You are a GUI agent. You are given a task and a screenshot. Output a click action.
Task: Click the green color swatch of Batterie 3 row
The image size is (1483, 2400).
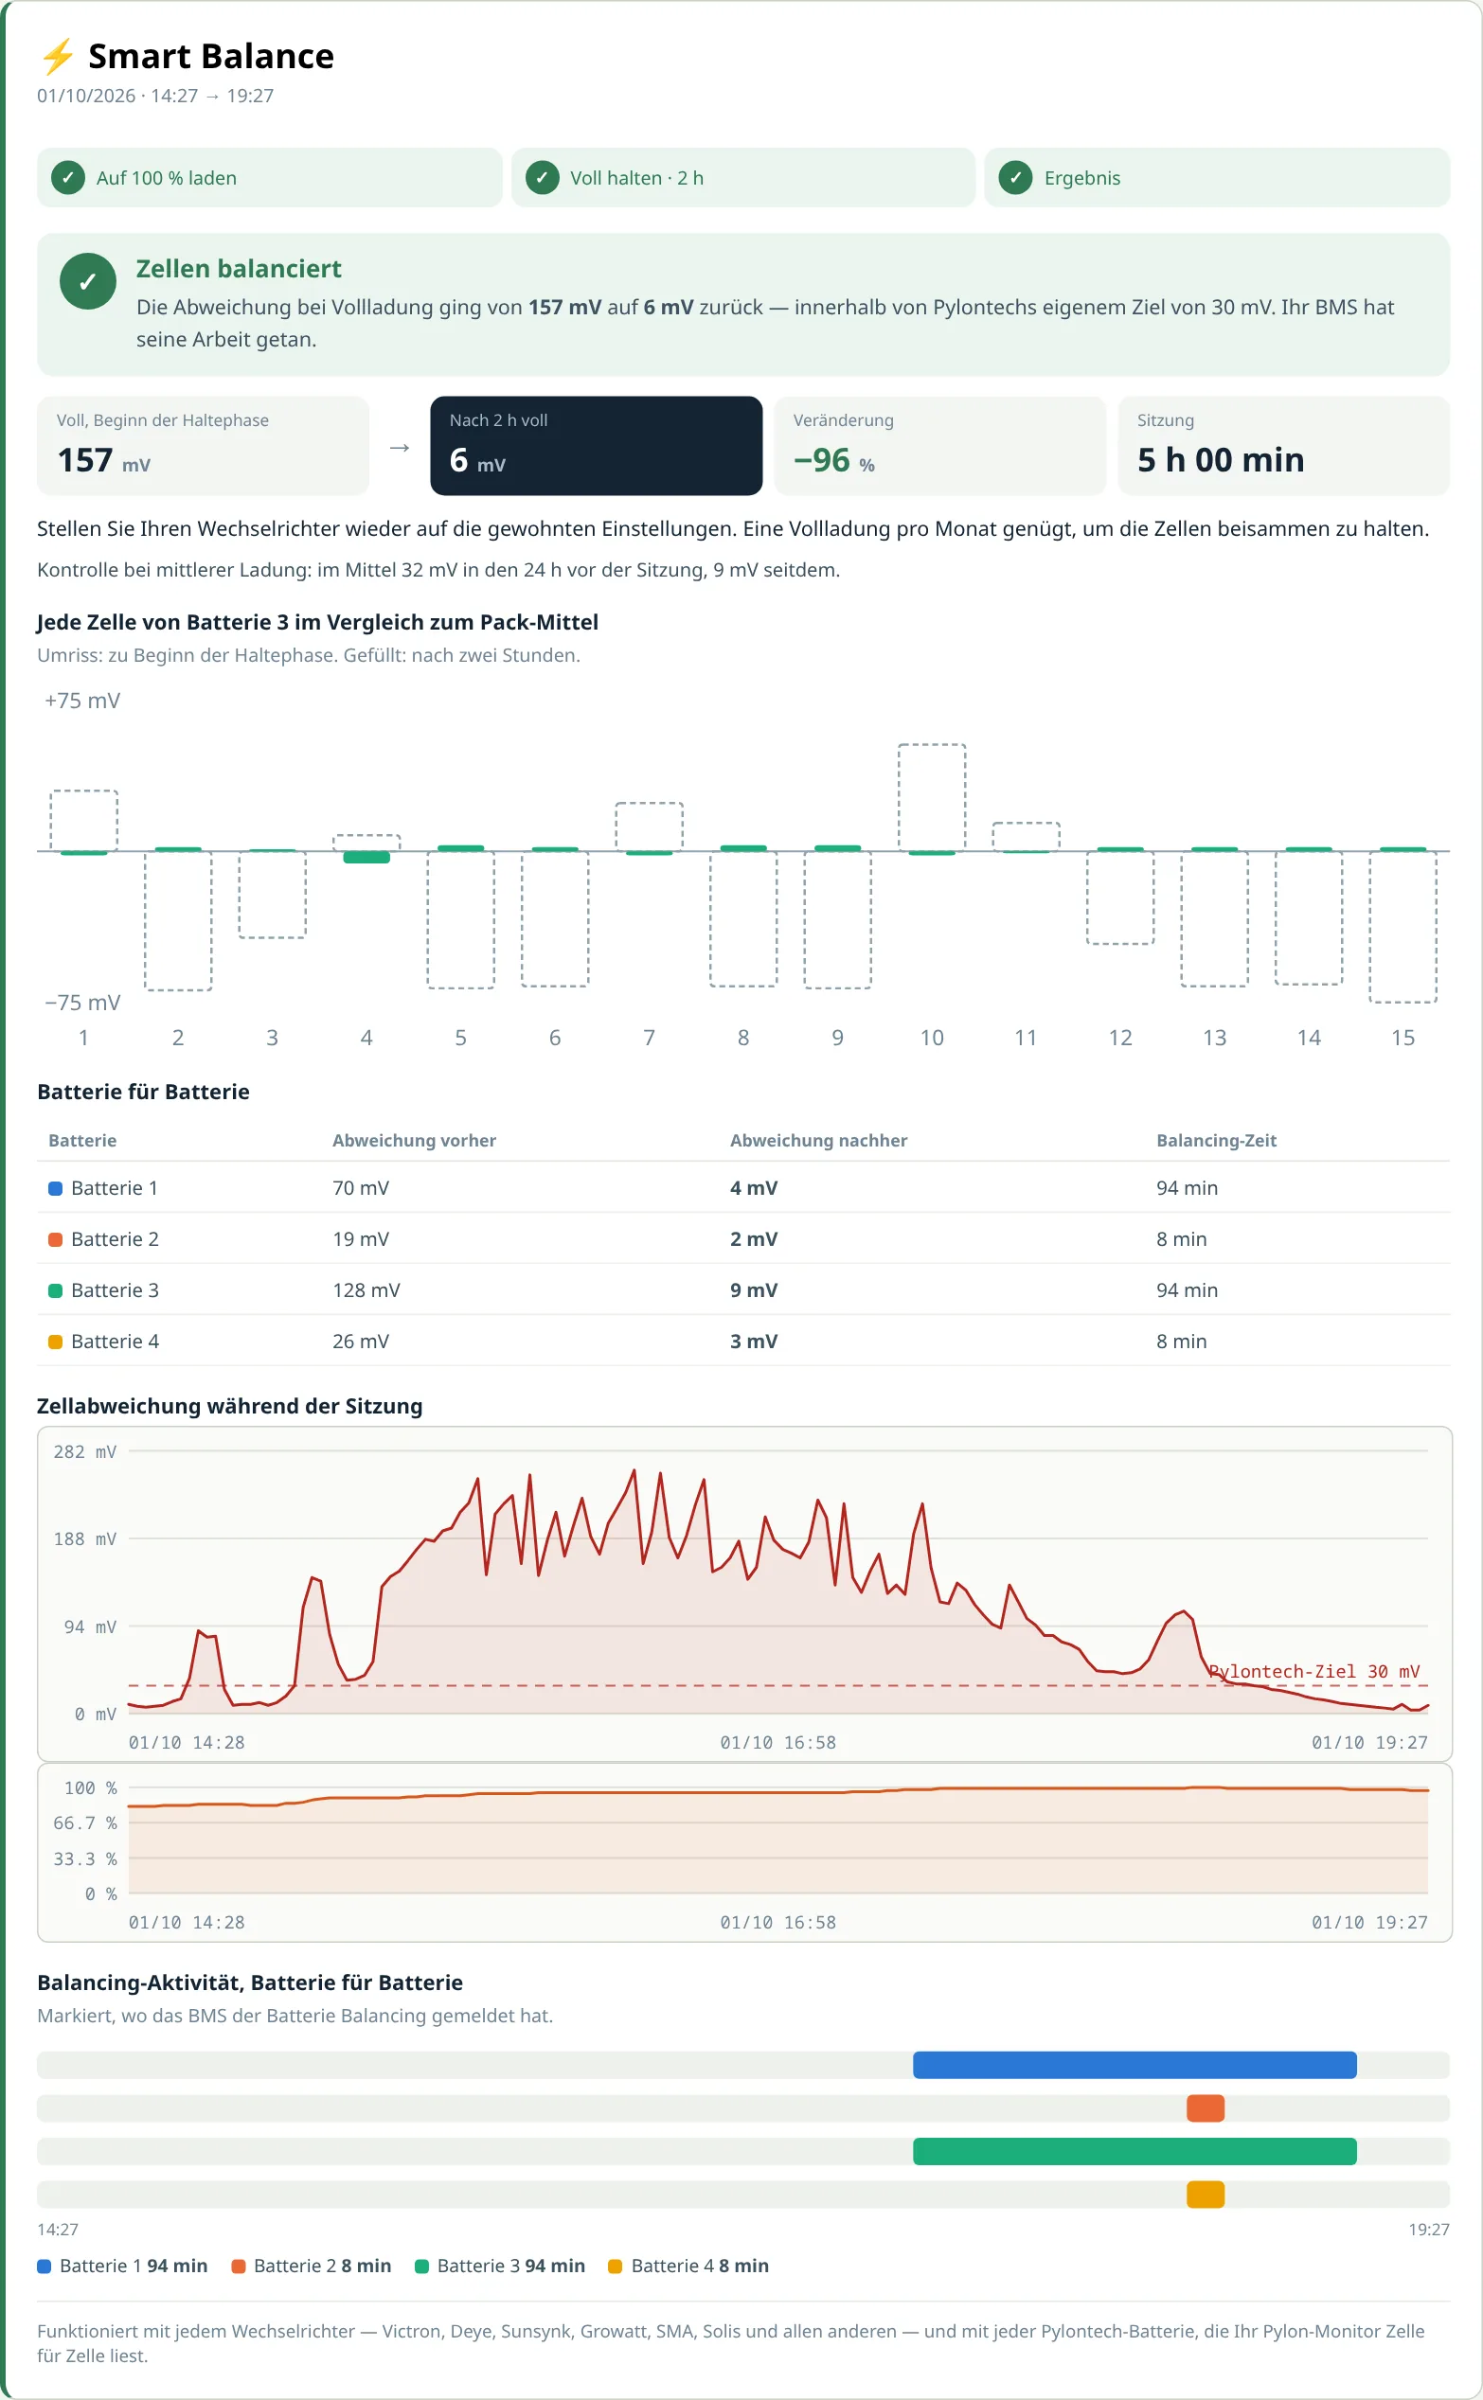tap(56, 1290)
